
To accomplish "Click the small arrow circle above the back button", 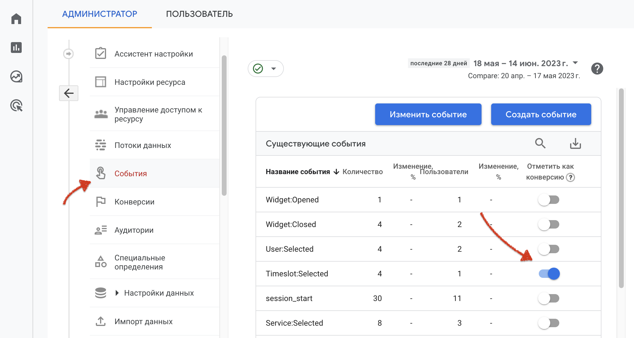I will [x=68, y=54].
